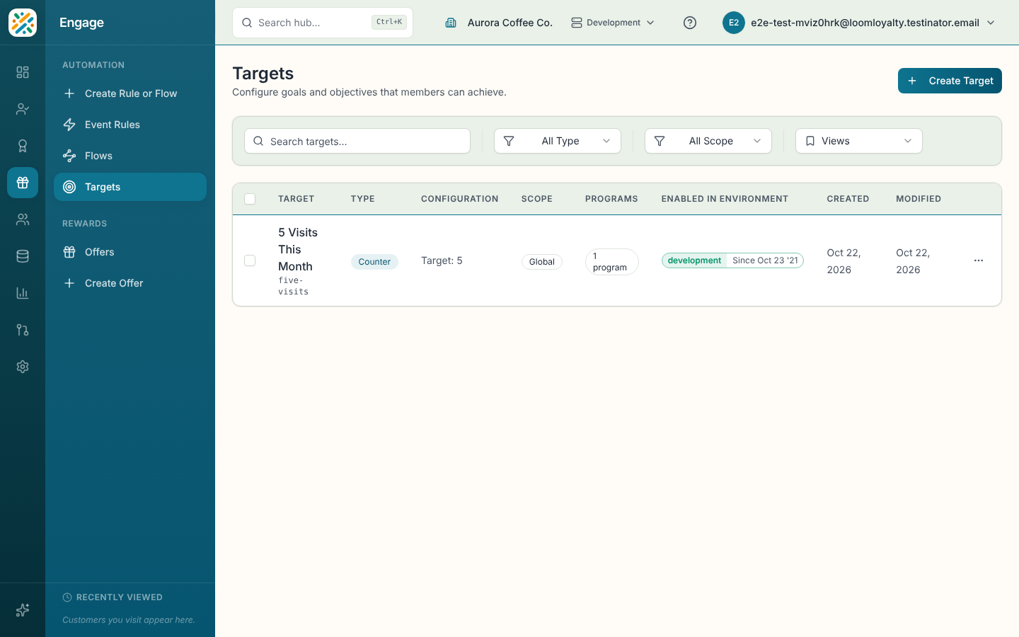The width and height of the screenshot is (1019, 637).
Task: Focus the Search hub field
Action: click(323, 23)
